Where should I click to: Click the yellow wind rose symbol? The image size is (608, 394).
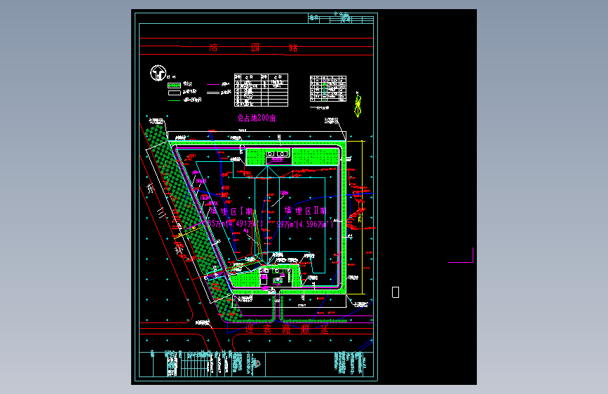358,104
